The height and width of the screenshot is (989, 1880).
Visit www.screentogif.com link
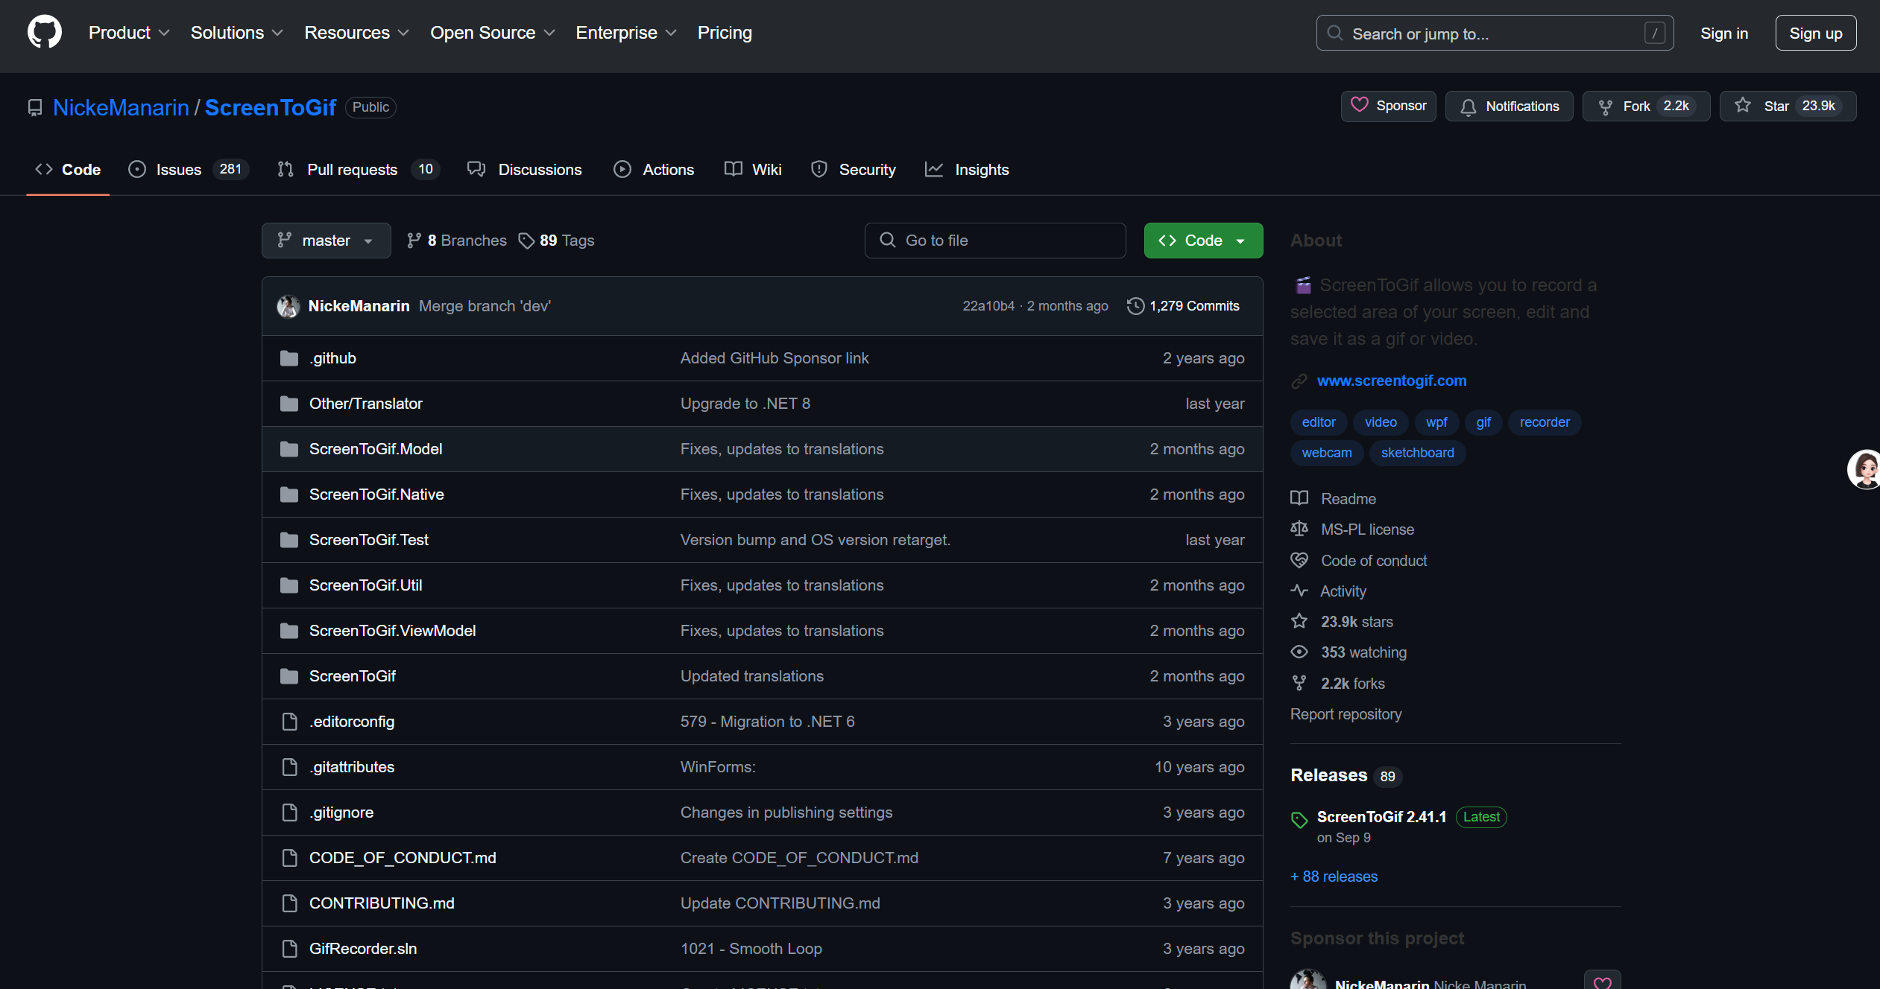[x=1391, y=381]
